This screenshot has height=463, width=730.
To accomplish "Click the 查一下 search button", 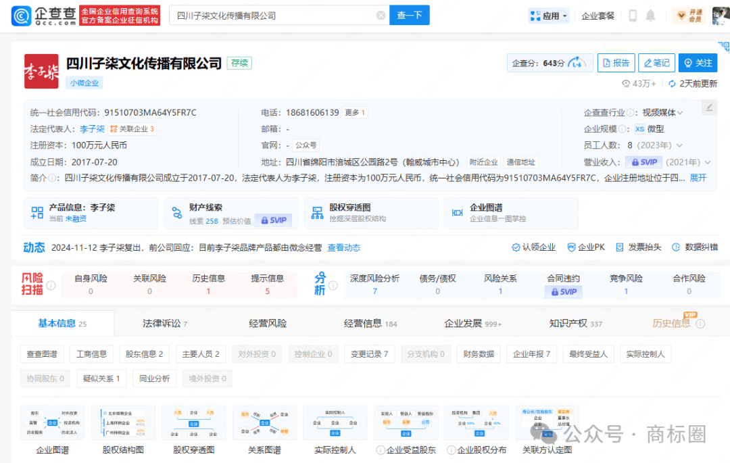I will [409, 16].
